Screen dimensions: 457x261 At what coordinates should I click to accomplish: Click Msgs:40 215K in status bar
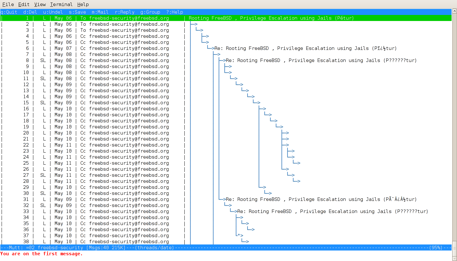(106, 248)
